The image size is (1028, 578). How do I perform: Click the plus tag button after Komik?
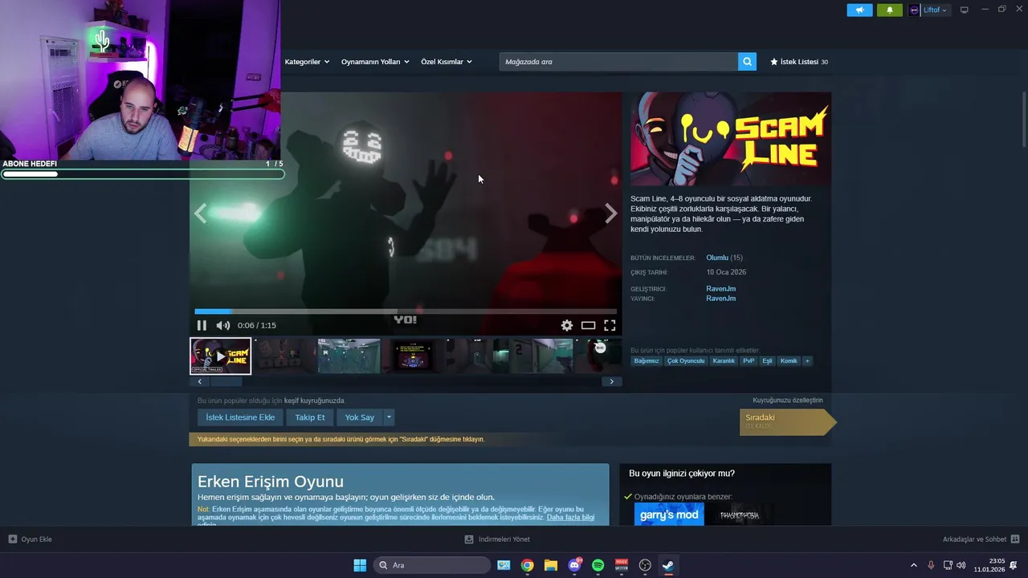807,361
